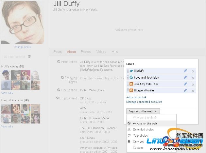Click the Twitter bird icon for jilleduffy

(131, 71)
